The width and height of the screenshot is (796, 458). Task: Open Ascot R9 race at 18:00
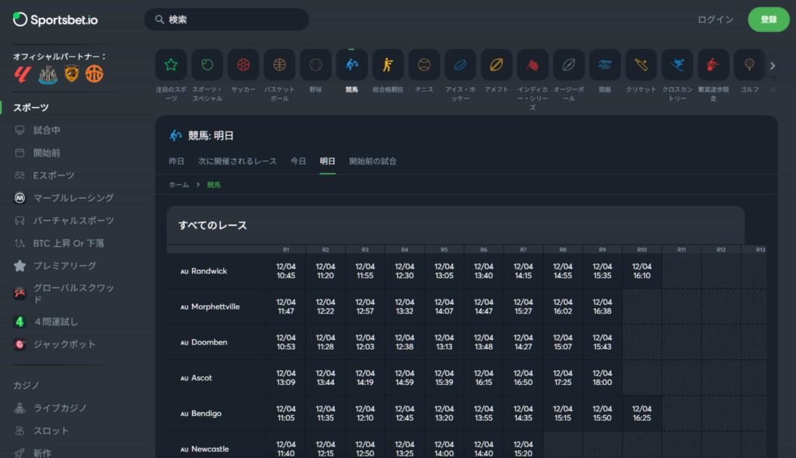click(x=602, y=378)
